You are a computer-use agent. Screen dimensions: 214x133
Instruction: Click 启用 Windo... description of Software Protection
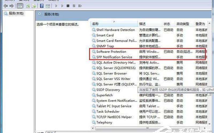(149, 52)
